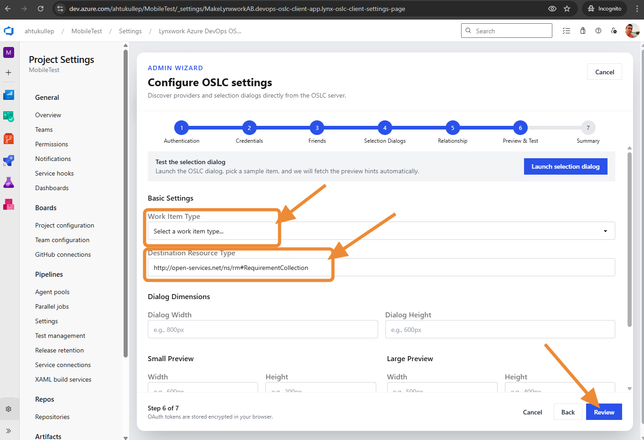Open the user settings icon in header
This screenshot has width=644, height=440.
click(x=614, y=31)
